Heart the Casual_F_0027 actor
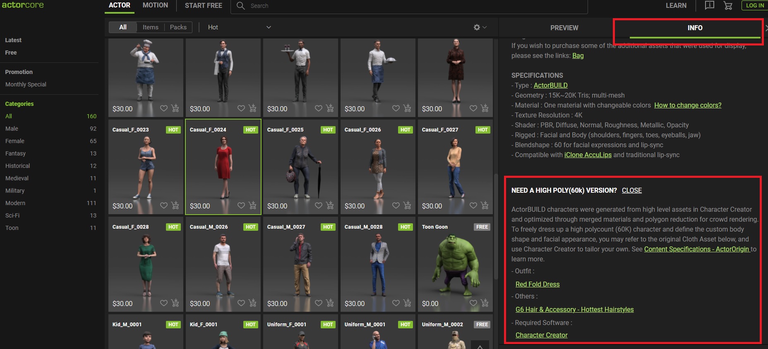 click(x=473, y=206)
